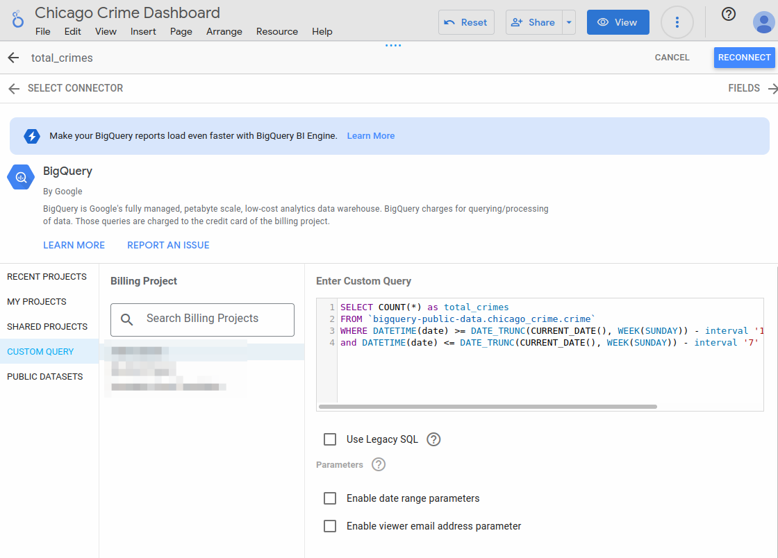The height and width of the screenshot is (558, 778).
Task: Select MY PROJECTS tab
Action: click(x=49, y=301)
